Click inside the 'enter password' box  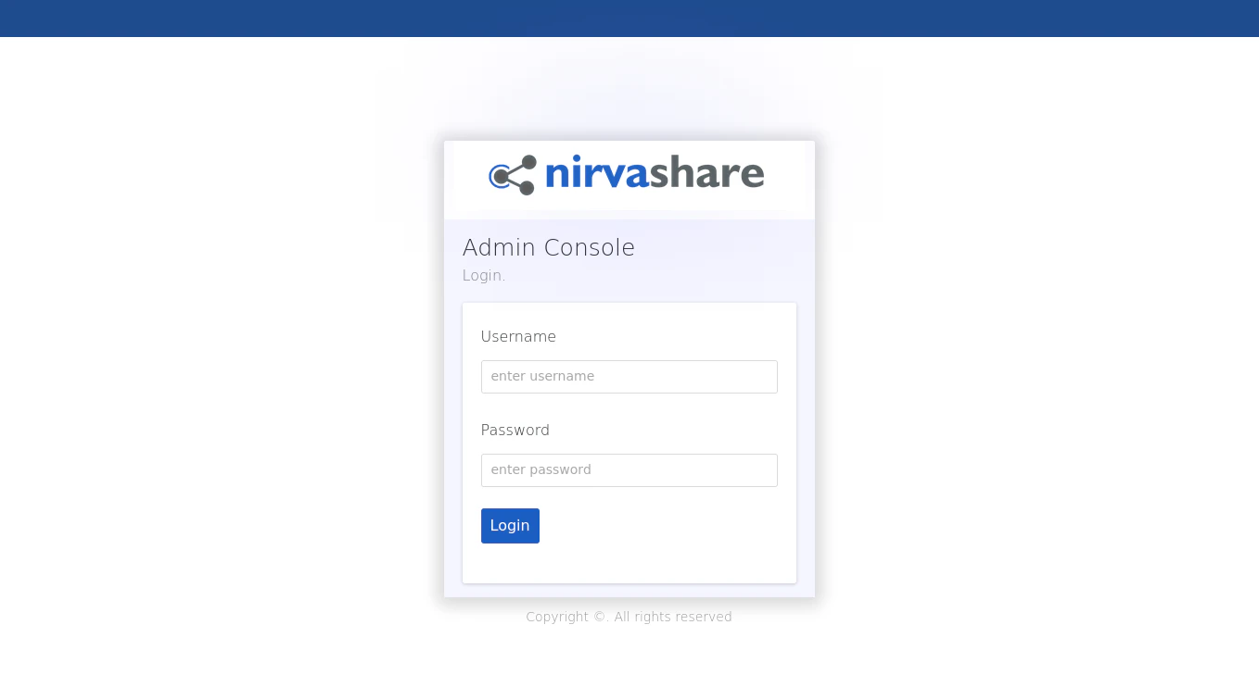(x=629, y=469)
